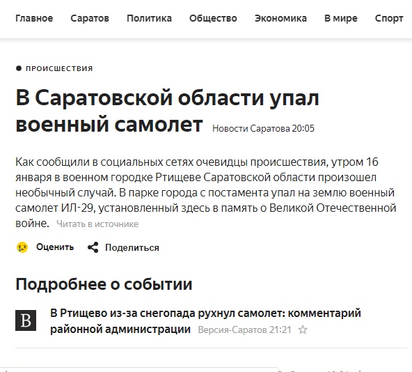Open article В Ртищево из-за снегопада рухнул самолет
Screen dimensions: 412x372
pyautogui.click(x=205, y=321)
